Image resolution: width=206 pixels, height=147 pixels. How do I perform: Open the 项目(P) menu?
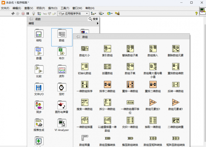tap(41, 8)
